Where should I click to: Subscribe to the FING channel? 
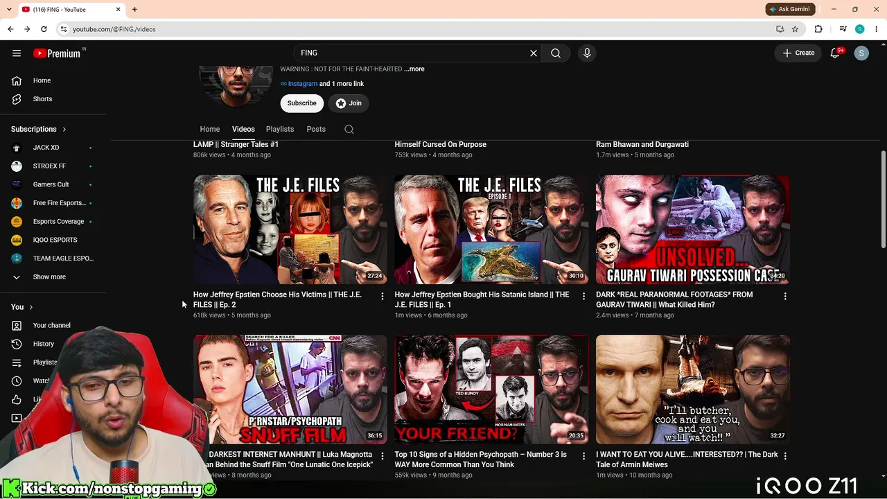[302, 103]
